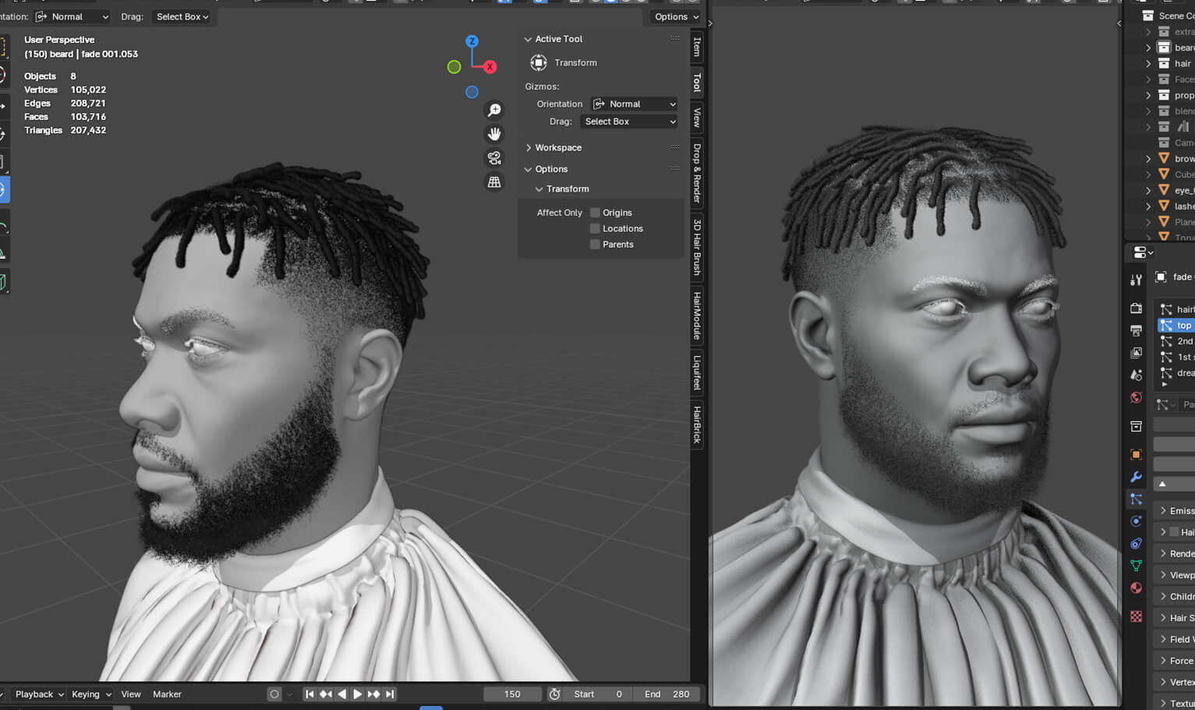Open the Object Data green triangle tab
The width and height of the screenshot is (1195, 710).
pyautogui.click(x=1136, y=565)
